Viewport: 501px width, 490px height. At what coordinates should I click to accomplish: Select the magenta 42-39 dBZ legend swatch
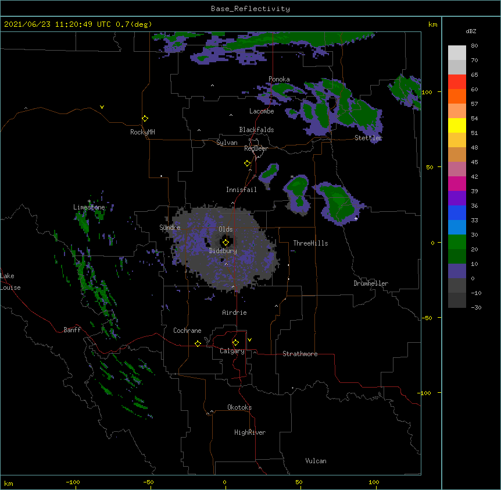[457, 184]
